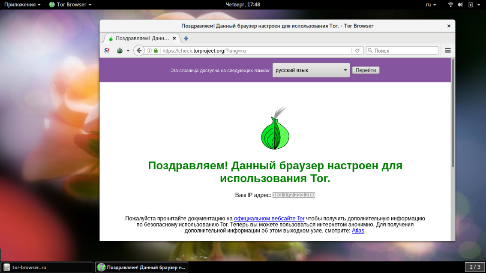Expand the русский язык language dropdown

311,70
